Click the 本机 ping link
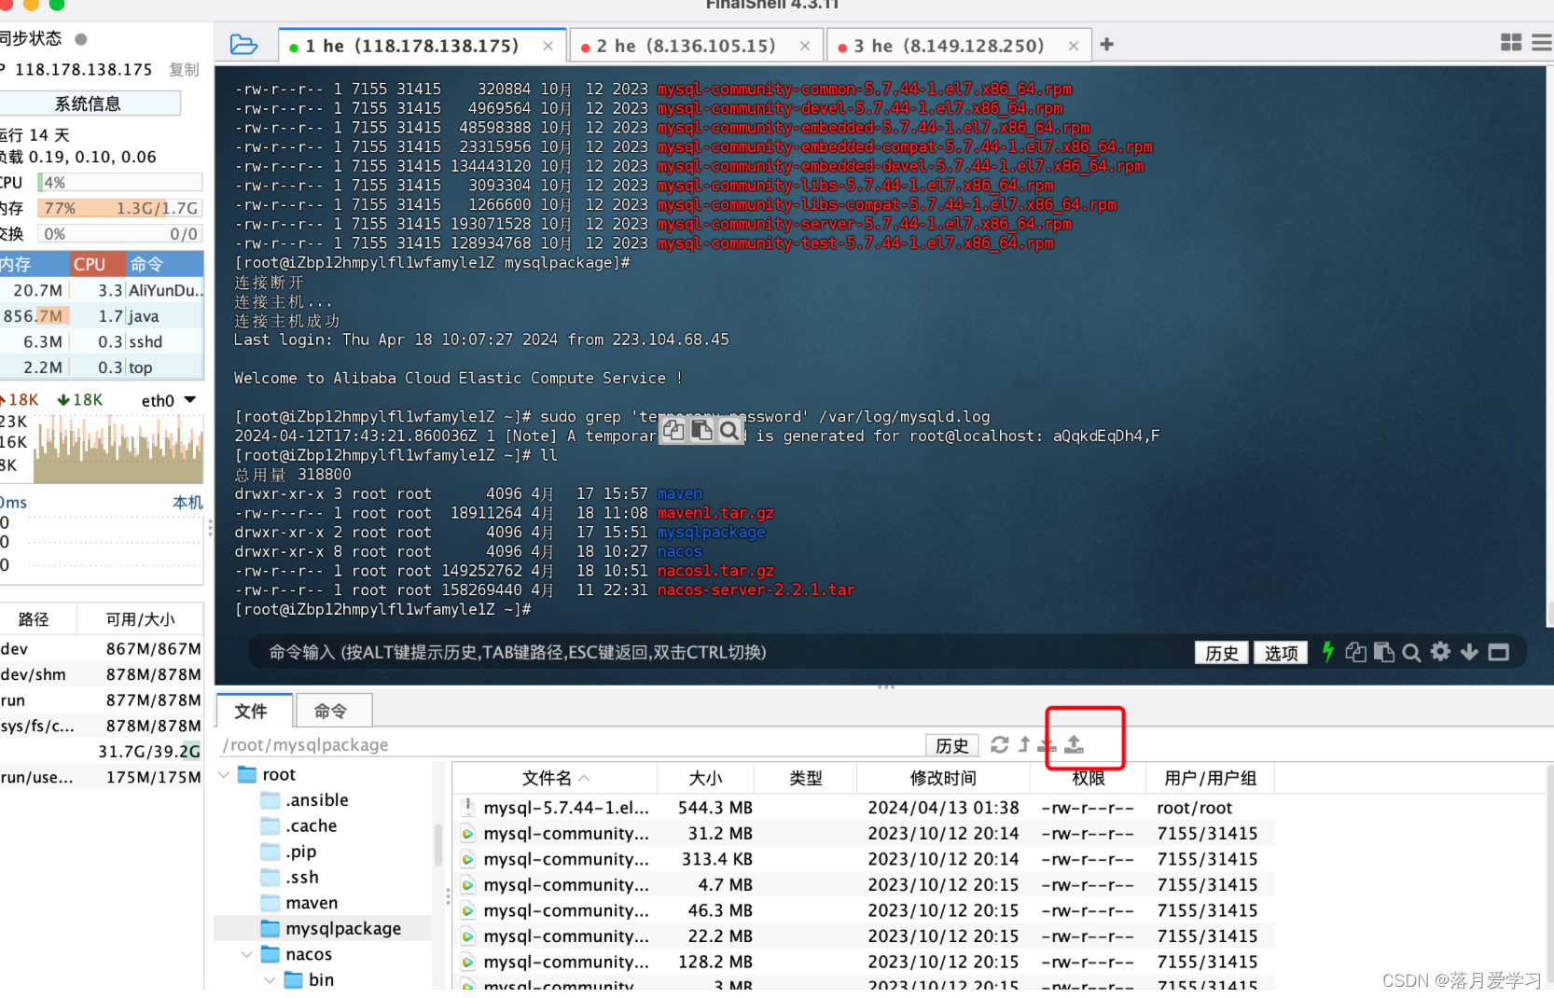The image size is (1554, 998). point(187,502)
